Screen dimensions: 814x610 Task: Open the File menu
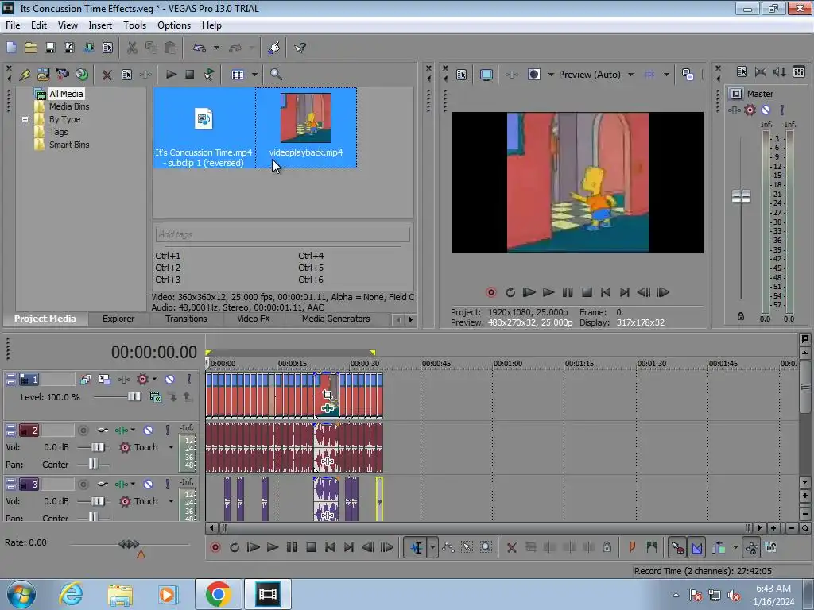13,25
